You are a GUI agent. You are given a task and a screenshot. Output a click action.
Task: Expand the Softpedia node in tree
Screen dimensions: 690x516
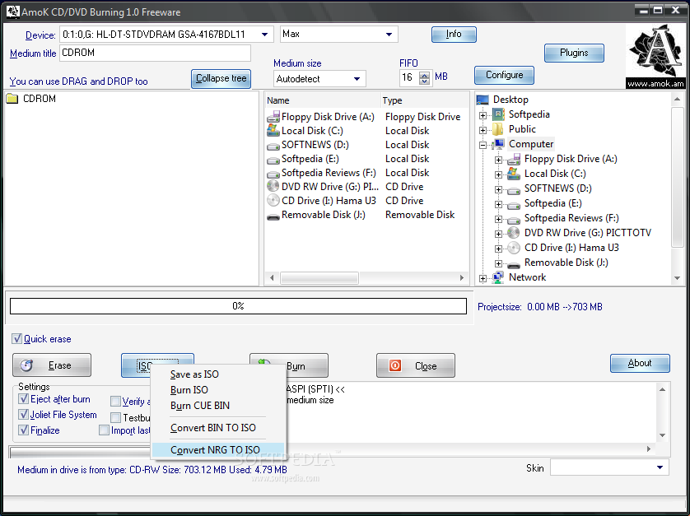pos(483,116)
